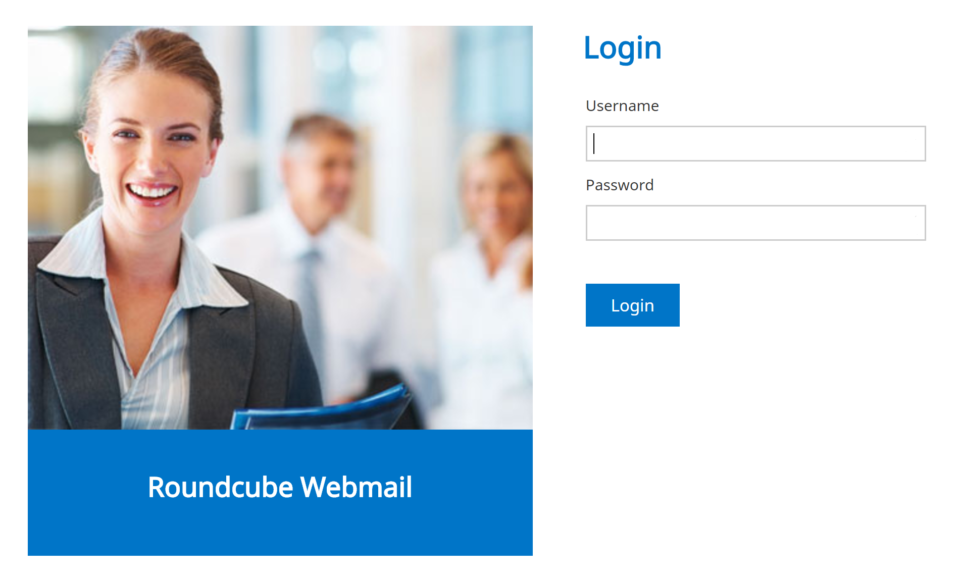Click into the Username input field

coord(755,144)
